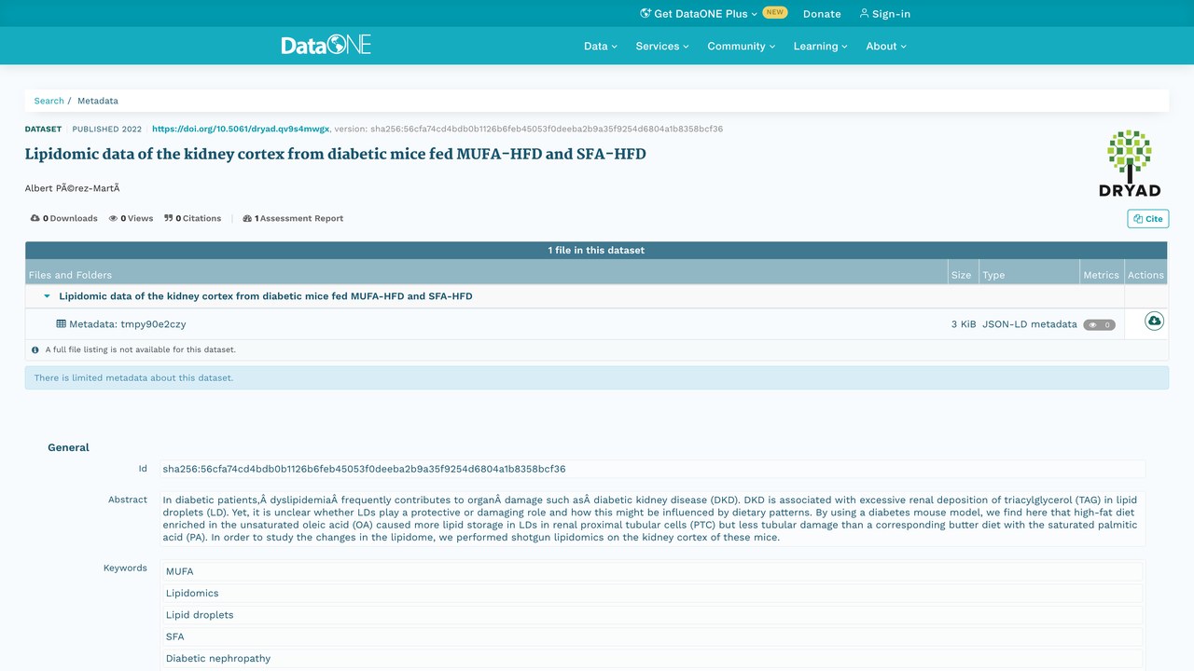Image resolution: width=1194 pixels, height=671 pixels.
Task: Click the table icon beside Metadata: tmpy90e2czy
Action: pos(62,324)
